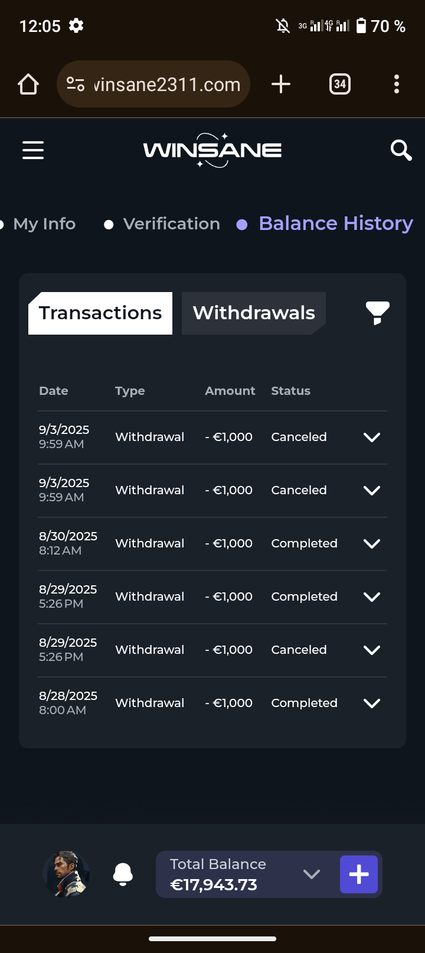Show open tabs switcher (34)
The height and width of the screenshot is (953, 425).
(x=340, y=85)
